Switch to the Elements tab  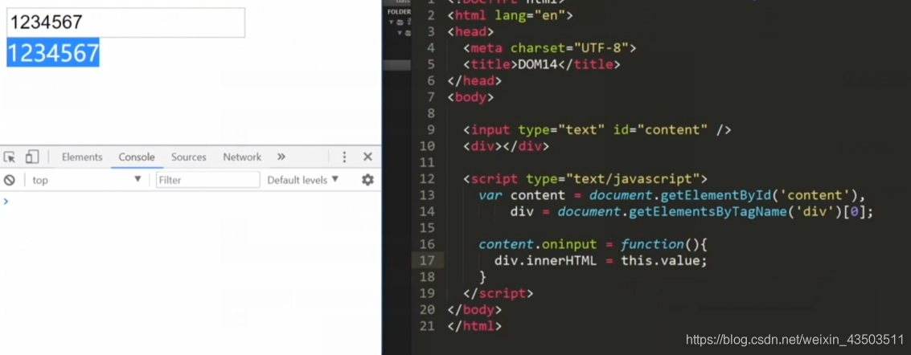(x=82, y=157)
